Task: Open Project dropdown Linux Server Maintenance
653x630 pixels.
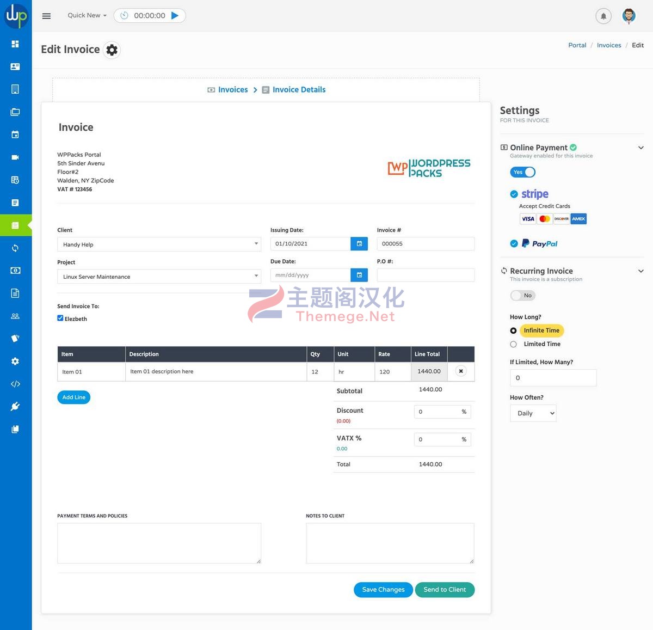Action: pyautogui.click(x=159, y=276)
